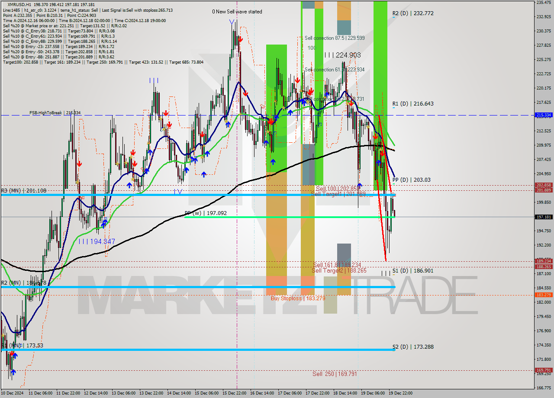This screenshot has height=398, width=554.
Task: Click the 189.234 price axis tag
Action: point(544,261)
